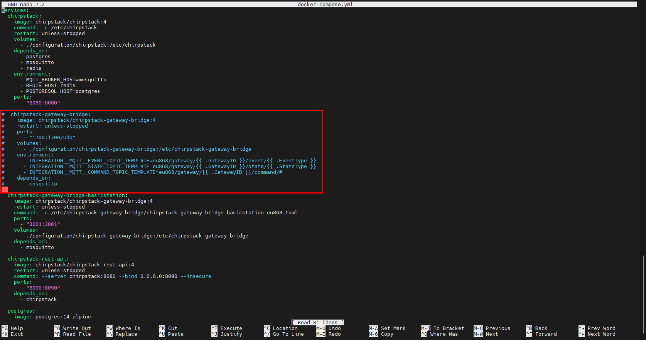
Task: Click the Set Mark shortcut
Action: (393, 328)
